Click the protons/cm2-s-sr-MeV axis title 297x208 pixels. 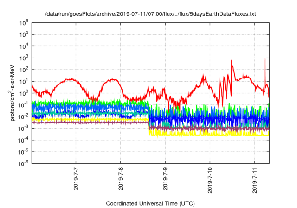click(x=12, y=93)
